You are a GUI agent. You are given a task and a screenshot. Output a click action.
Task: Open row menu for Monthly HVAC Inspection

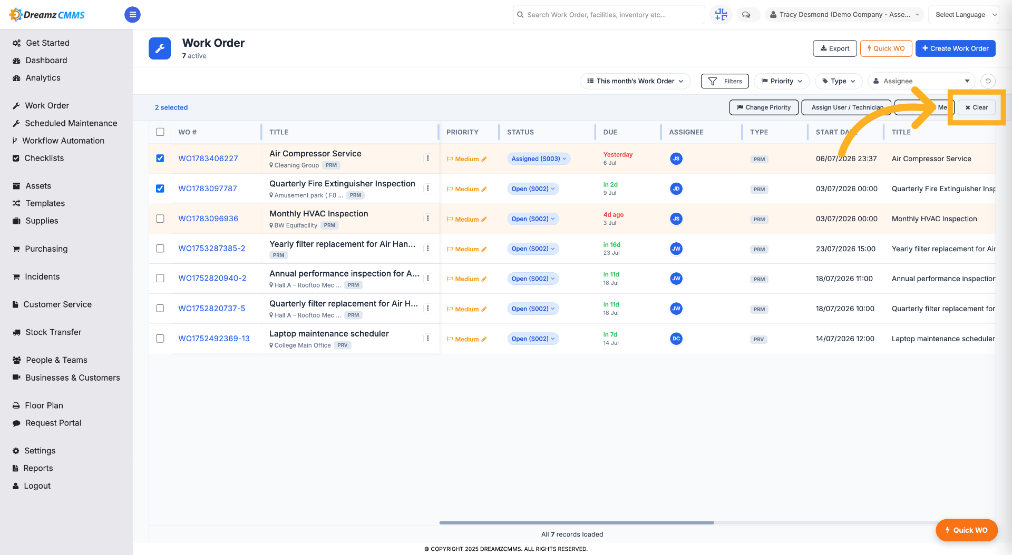[x=427, y=219]
